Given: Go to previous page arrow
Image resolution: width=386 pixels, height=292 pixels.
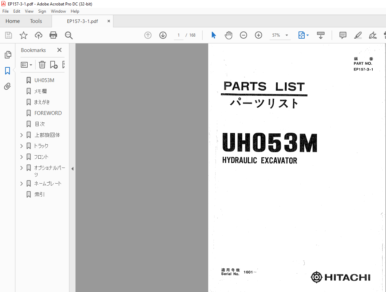Looking at the screenshot, I should click(x=148, y=35).
